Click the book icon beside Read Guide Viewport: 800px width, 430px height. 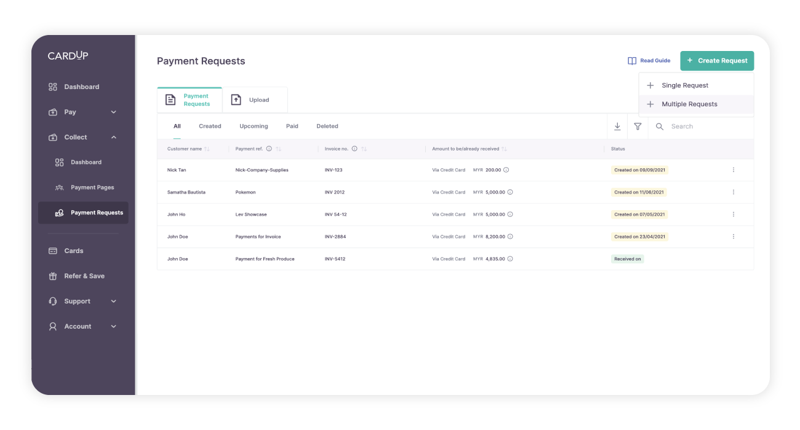(631, 60)
